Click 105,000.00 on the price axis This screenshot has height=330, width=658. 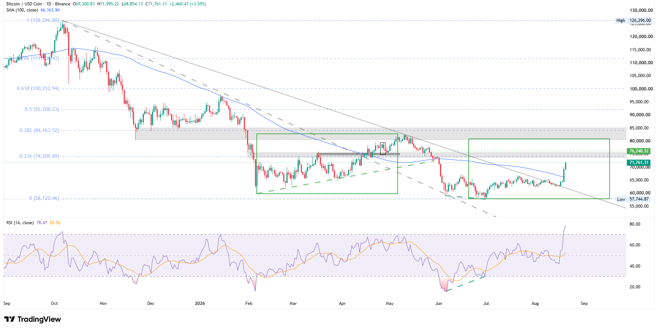(x=640, y=76)
